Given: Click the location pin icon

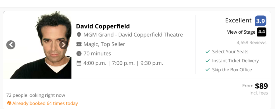Looking at the screenshot, I should click(x=79, y=35).
